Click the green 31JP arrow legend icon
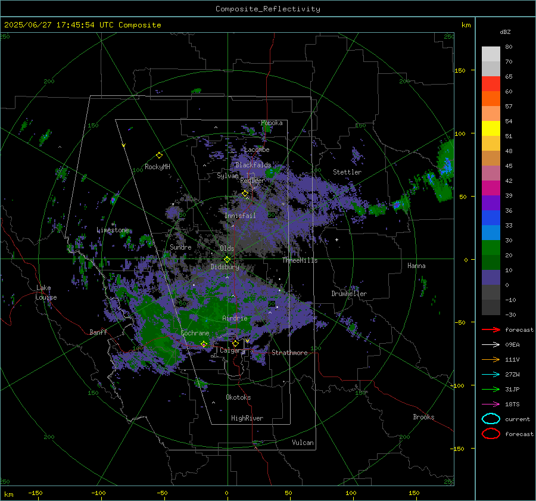536x501 pixels. (x=491, y=389)
